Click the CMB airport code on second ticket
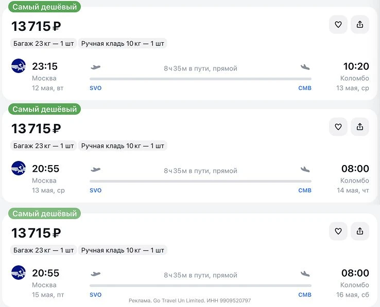Viewport: 380px width, 307px height. coord(305,190)
